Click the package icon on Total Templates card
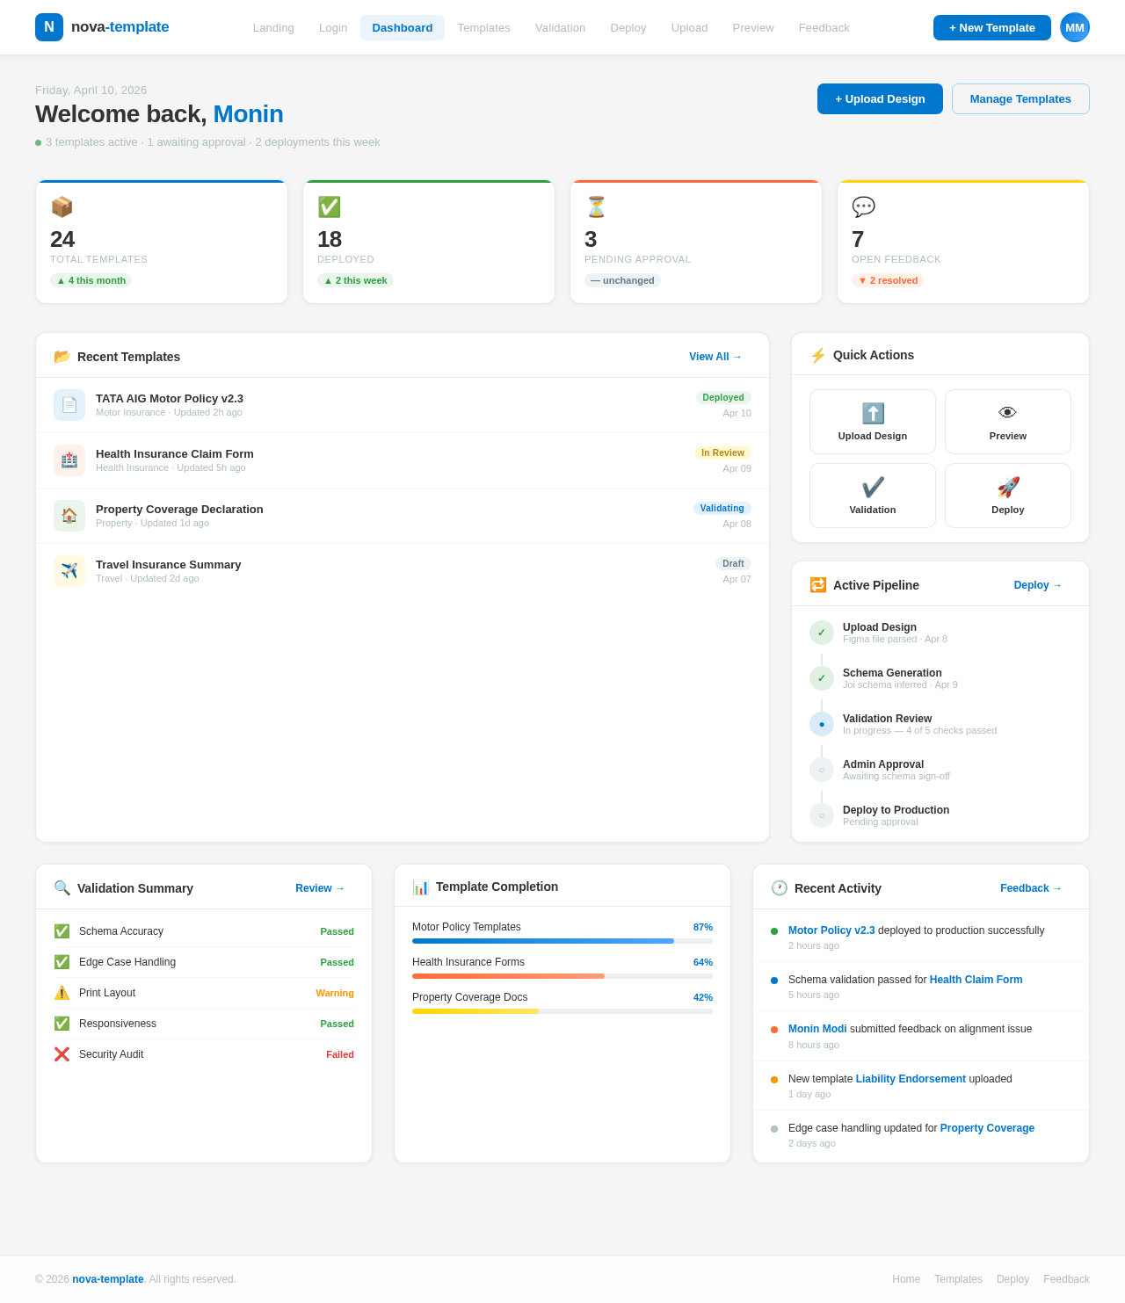The image size is (1125, 1303). [62, 207]
